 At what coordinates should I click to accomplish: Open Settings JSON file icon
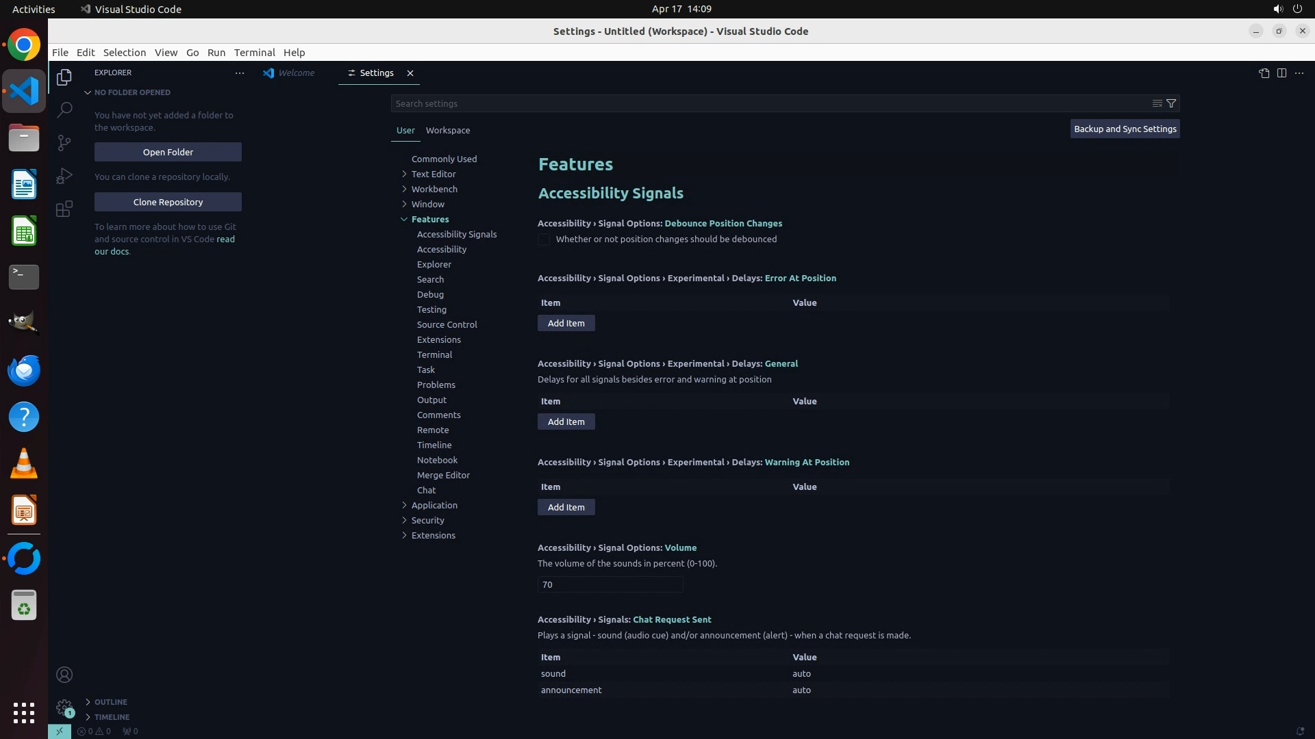1264,73
